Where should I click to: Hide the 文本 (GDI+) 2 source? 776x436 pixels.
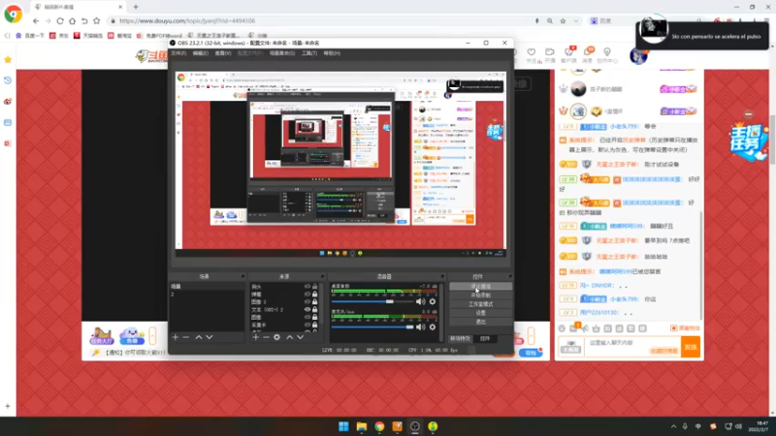pyautogui.click(x=307, y=309)
